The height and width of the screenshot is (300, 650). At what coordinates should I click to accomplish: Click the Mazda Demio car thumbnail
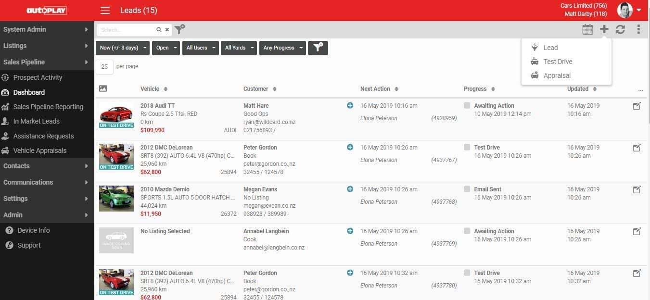click(x=116, y=199)
